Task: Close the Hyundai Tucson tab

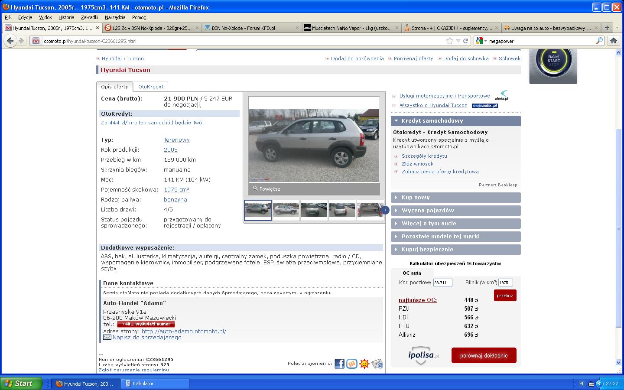Action: coord(97,28)
